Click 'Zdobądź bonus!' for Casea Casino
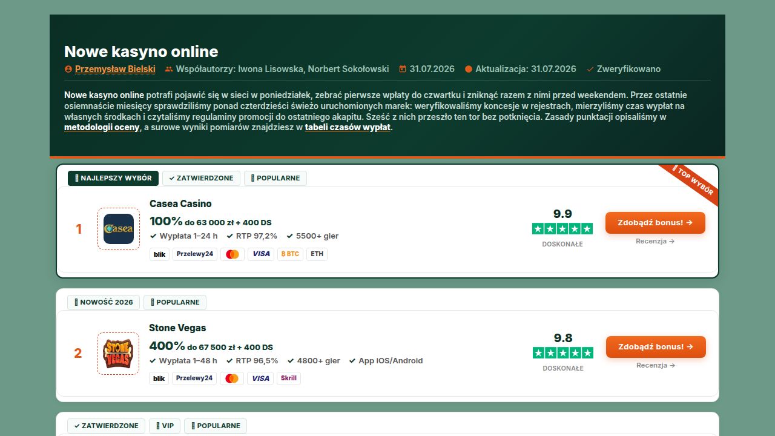This screenshot has width=775, height=436. point(655,222)
